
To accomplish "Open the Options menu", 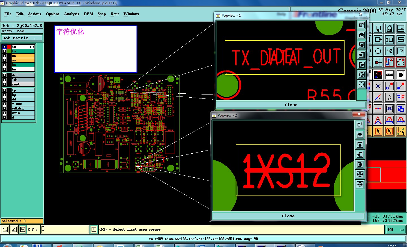I will [x=53, y=14].
